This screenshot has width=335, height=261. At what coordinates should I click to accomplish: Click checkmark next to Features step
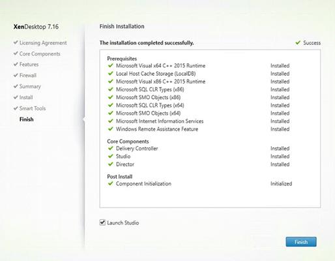[16, 64]
